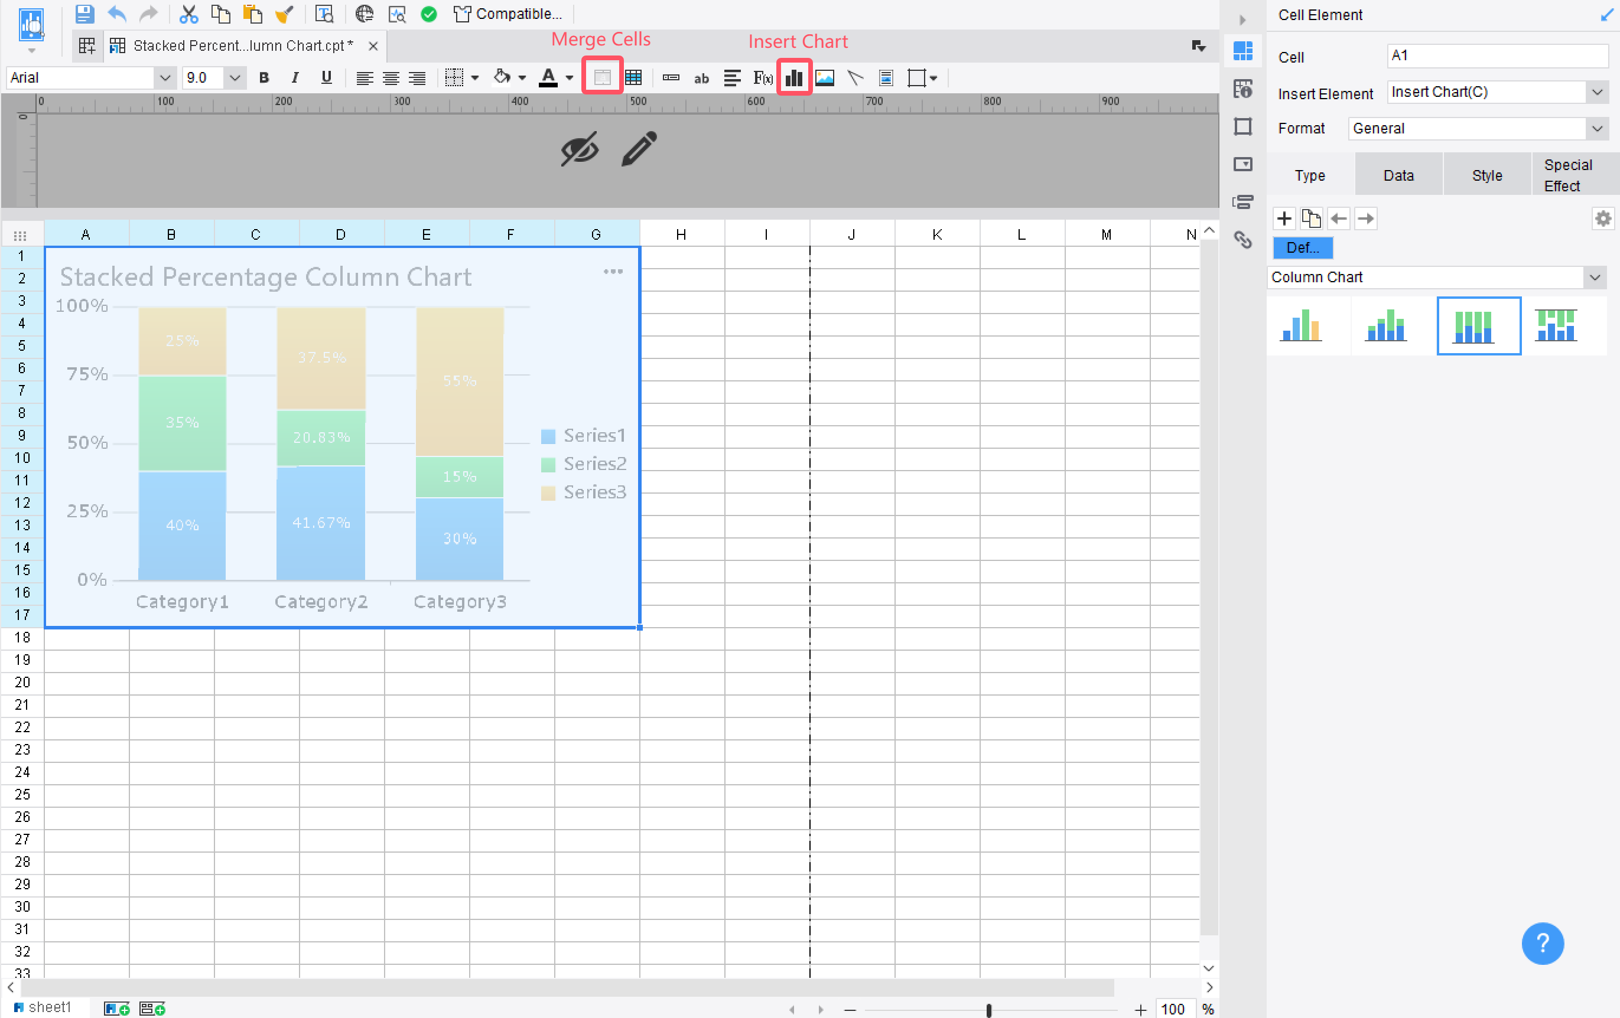Open the Arial font family dropdown
This screenshot has height=1018, width=1620.
[x=165, y=77]
